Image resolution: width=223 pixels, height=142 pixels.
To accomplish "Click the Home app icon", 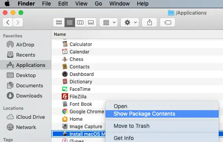I will coord(65,119).
